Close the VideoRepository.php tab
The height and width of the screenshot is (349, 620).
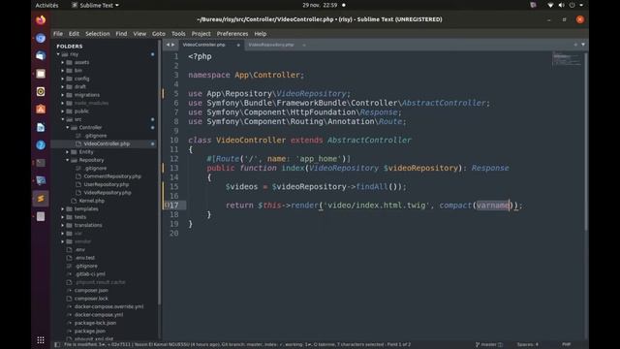(x=303, y=46)
